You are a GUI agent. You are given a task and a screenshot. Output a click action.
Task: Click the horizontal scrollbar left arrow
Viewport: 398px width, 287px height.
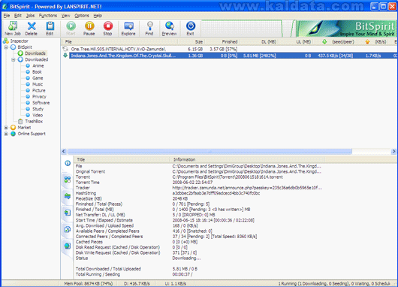[x=64, y=151]
